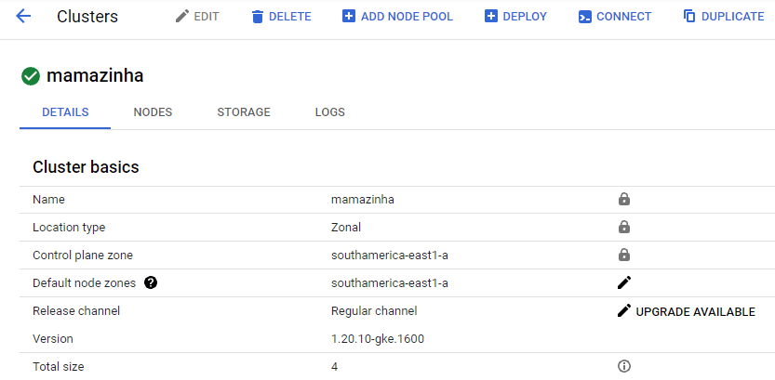Click the DUPLICATE copy icon
775x380 pixels.
[689, 17]
